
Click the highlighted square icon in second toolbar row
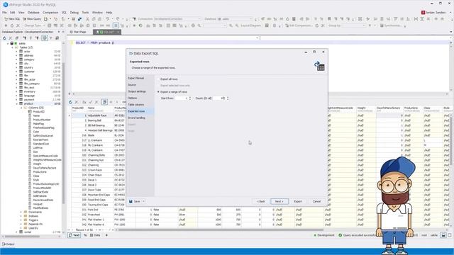point(116,25)
